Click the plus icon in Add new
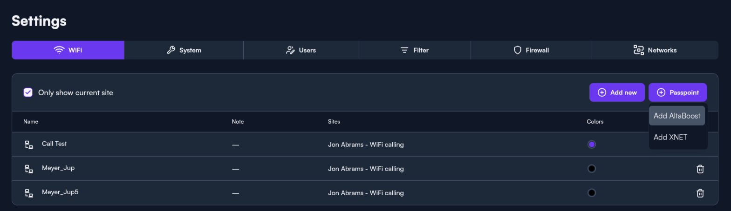Viewport: 731px width, 211px height. tap(602, 92)
